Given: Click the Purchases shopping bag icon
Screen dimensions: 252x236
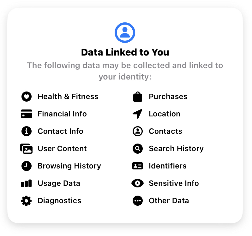Looking at the screenshot, I should 138,97.
